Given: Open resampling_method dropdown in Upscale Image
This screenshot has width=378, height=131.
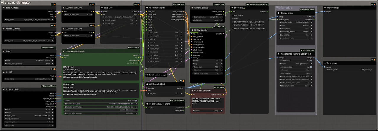Looking at the screenshot, I should tap(296, 32).
